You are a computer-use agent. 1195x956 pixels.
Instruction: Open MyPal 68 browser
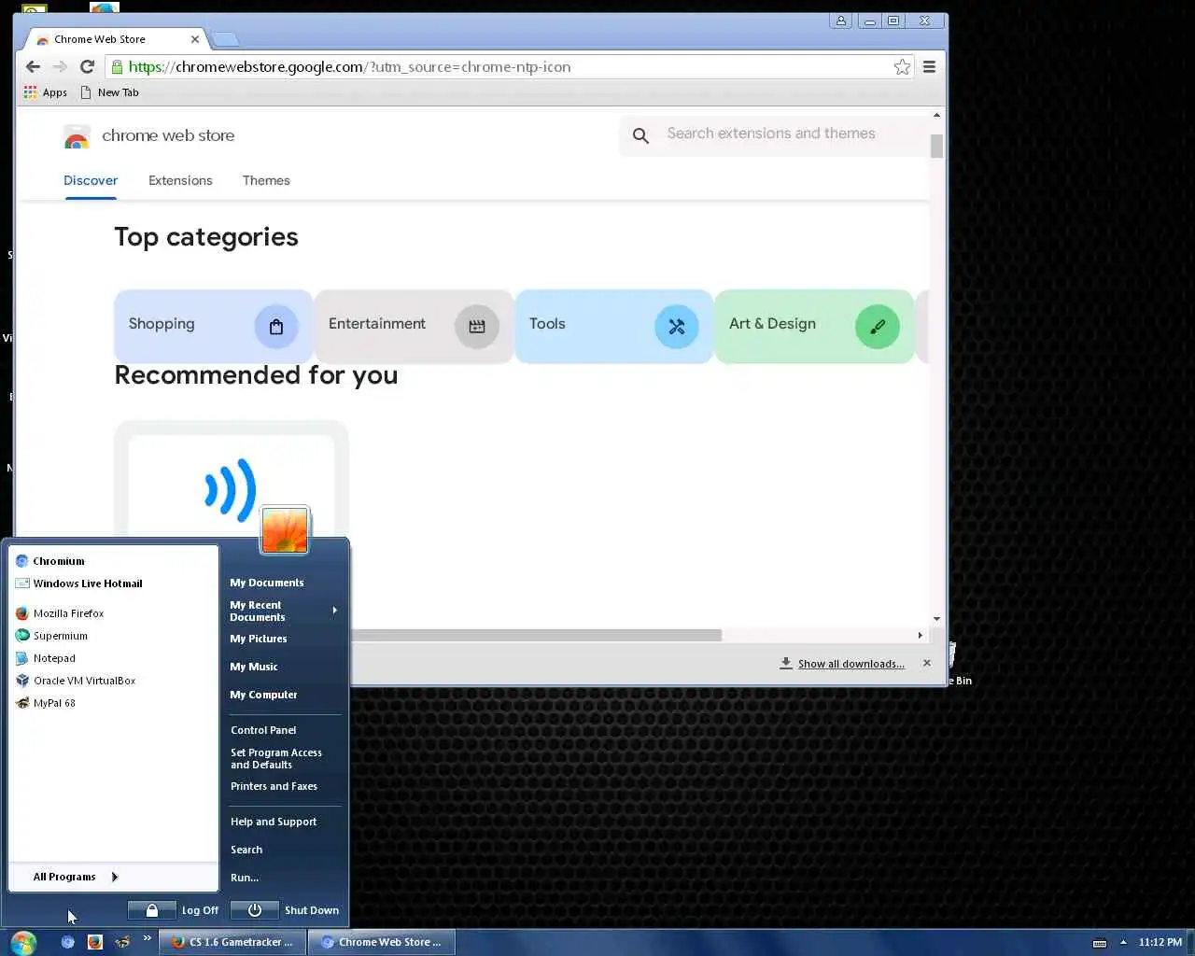tap(46, 703)
